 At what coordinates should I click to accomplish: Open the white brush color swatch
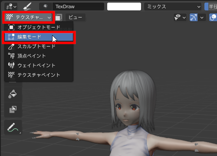tap(124, 6)
